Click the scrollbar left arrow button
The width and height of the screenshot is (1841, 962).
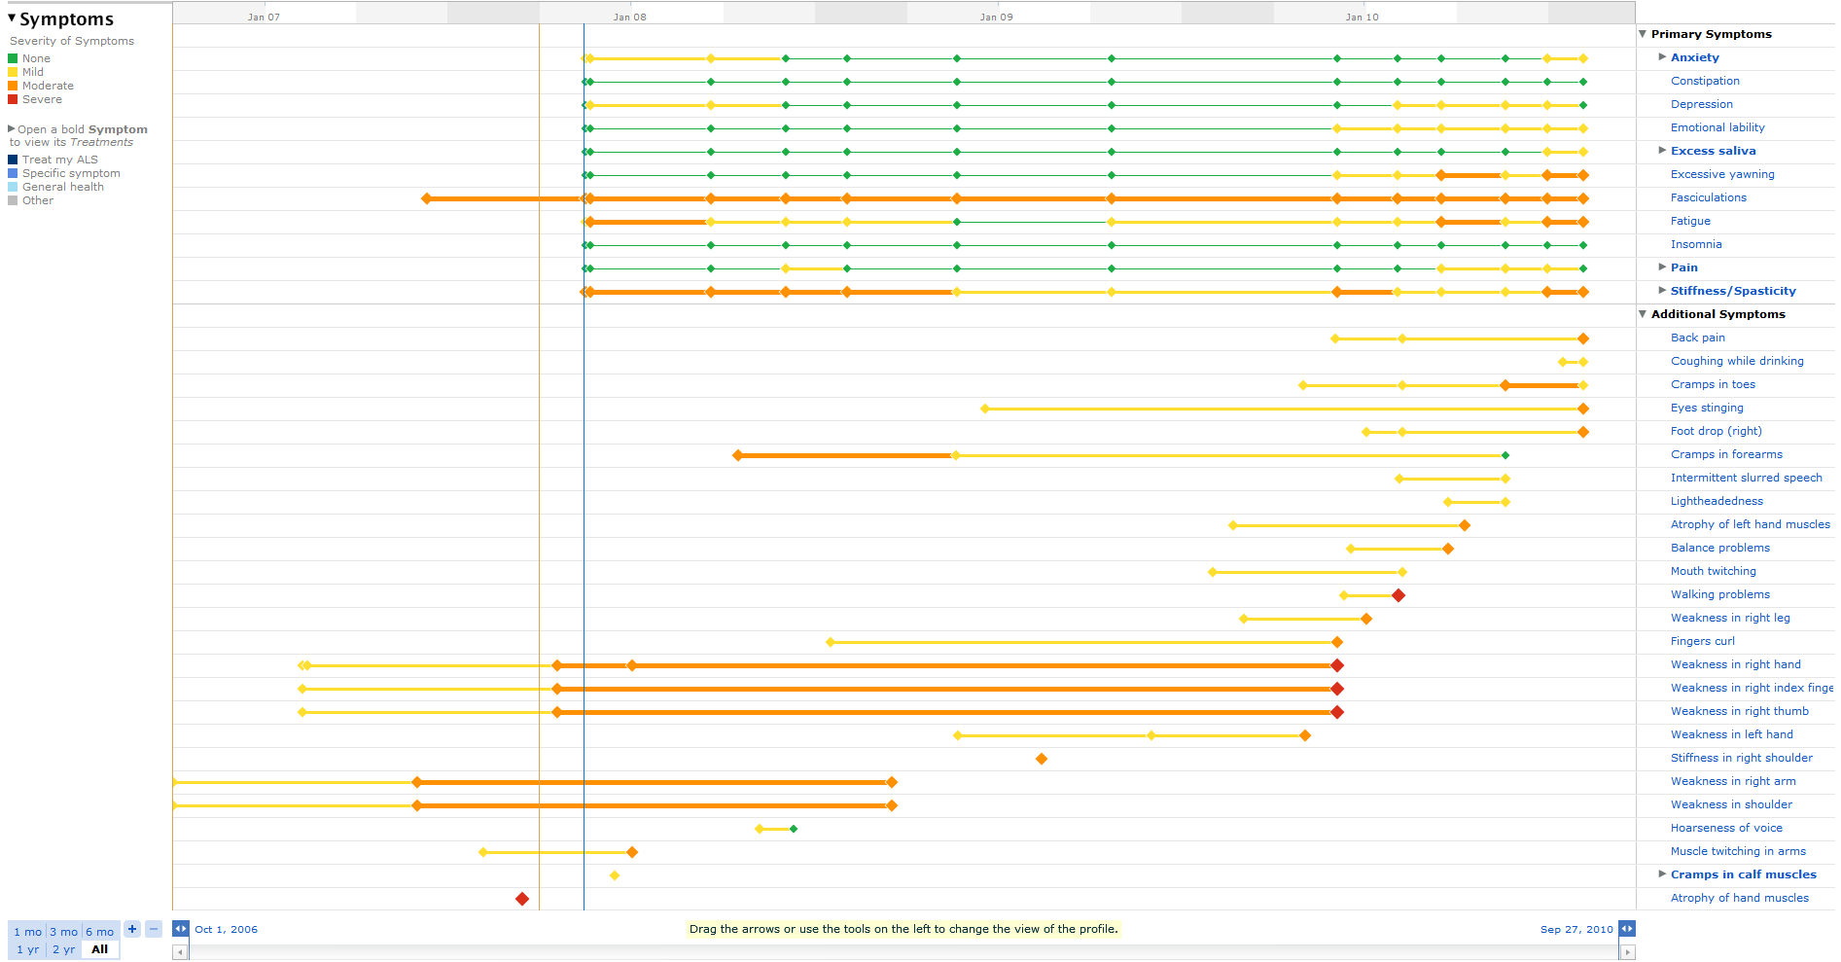[180, 952]
